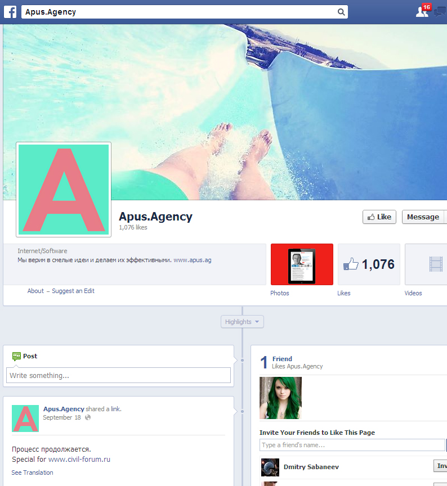Open the messages chat icon in top bar
The image size is (447, 486).
point(441,12)
